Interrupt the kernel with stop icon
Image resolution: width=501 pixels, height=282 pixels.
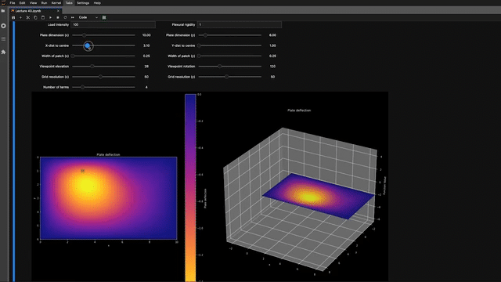point(58,17)
